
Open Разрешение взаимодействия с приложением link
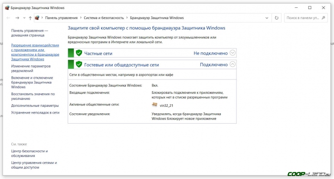click(35, 52)
